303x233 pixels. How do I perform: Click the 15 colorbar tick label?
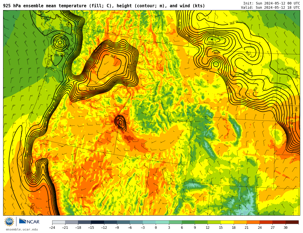(x=221, y=228)
